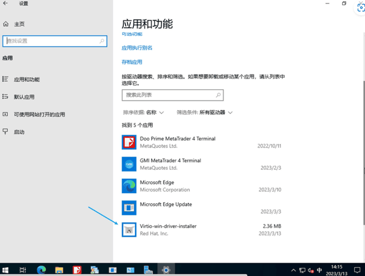
Task: Click the 应用和功能 list icon
Action: click(5, 79)
